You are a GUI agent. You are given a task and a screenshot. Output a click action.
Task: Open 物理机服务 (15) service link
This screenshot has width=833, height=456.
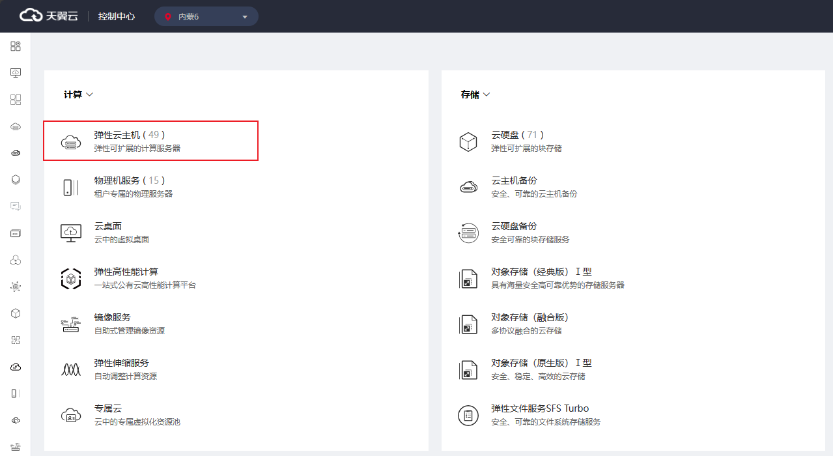[130, 180]
